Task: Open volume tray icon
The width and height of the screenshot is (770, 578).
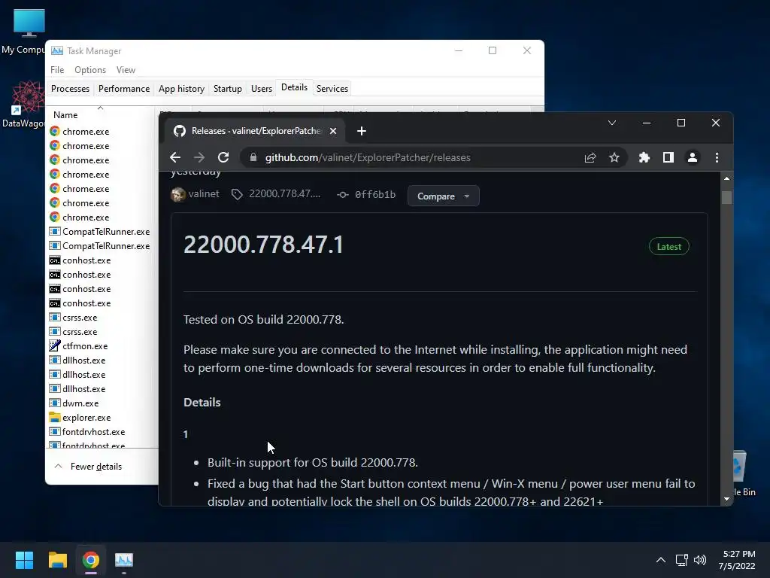Action: tap(700, 560)
